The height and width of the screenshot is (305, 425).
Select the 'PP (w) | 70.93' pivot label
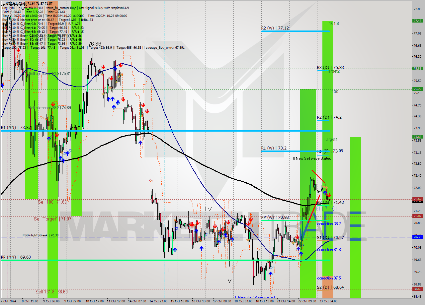point(275,217)
